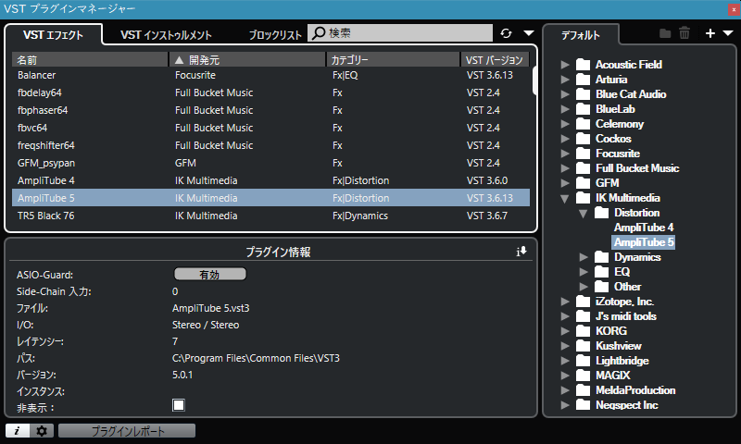Screen dimensions: 741x444
Task: Click the KORG folder icon
Action: 584,331
